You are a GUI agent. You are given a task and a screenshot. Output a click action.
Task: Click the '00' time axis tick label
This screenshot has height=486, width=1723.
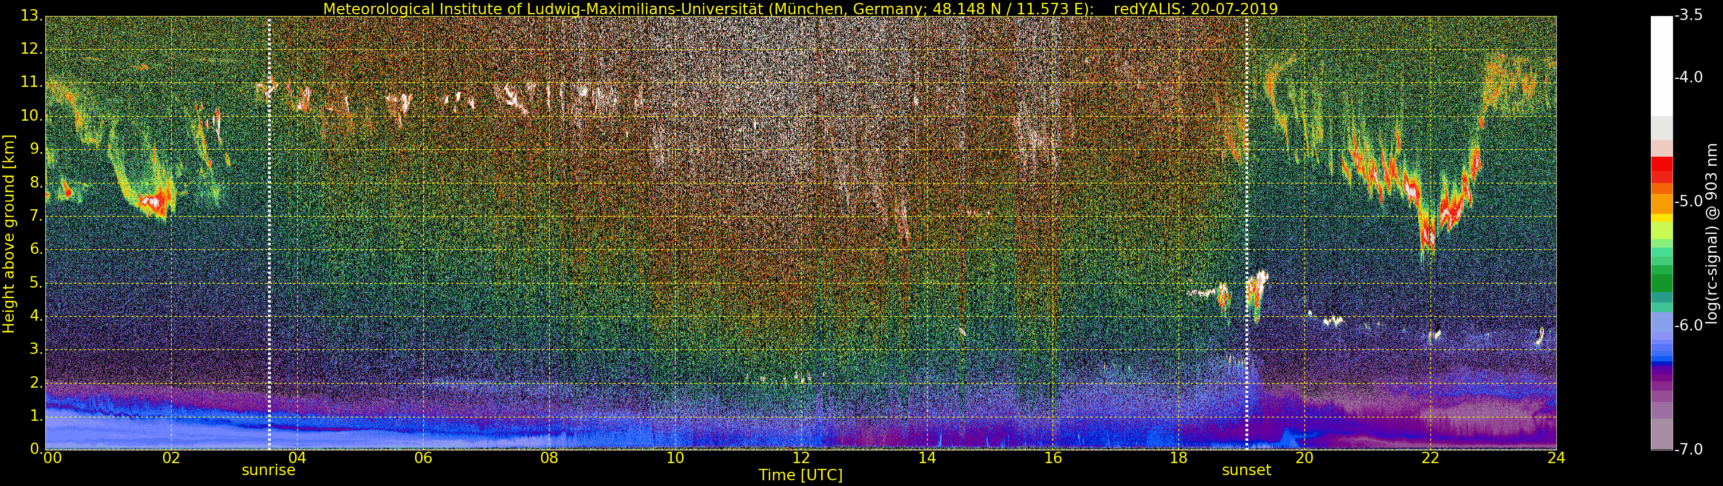click(x=52, y=457)
